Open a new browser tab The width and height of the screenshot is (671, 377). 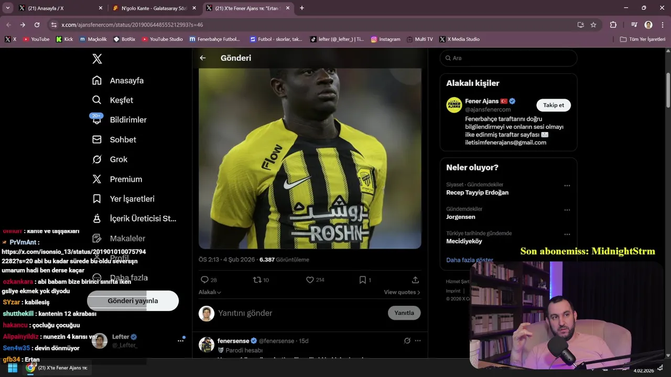click(x=301, y=8)
